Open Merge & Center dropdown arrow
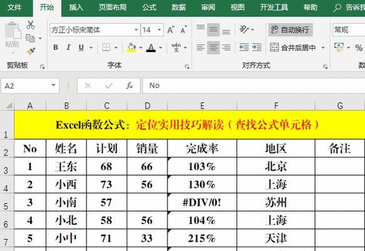 [323, 48]
